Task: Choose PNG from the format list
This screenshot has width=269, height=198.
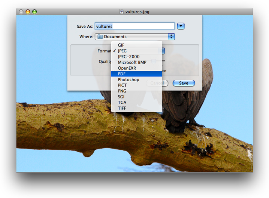Action: pyautogui.click(x=122, y=91)
